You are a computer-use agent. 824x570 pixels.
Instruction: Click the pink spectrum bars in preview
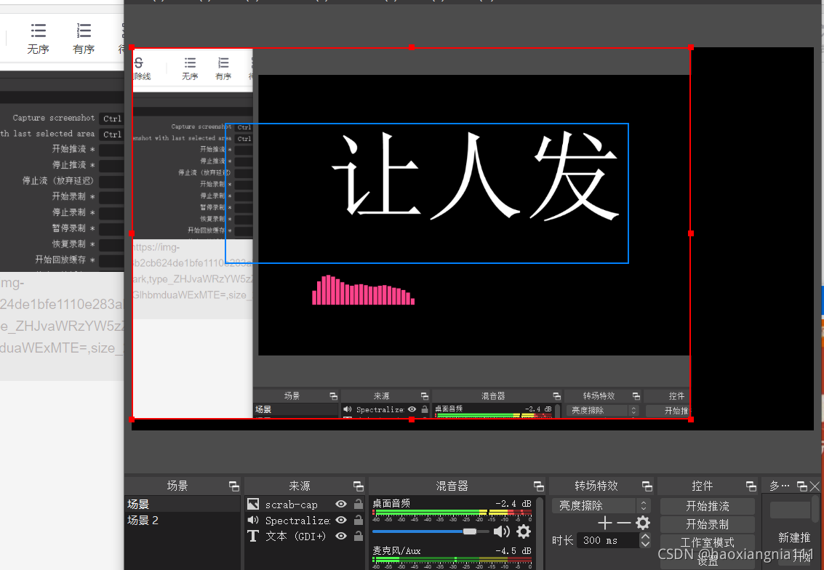363,290
